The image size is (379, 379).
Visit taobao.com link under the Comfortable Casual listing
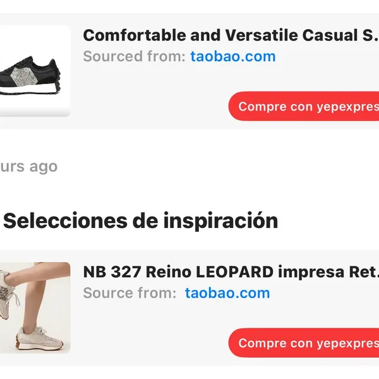[233, 57]
